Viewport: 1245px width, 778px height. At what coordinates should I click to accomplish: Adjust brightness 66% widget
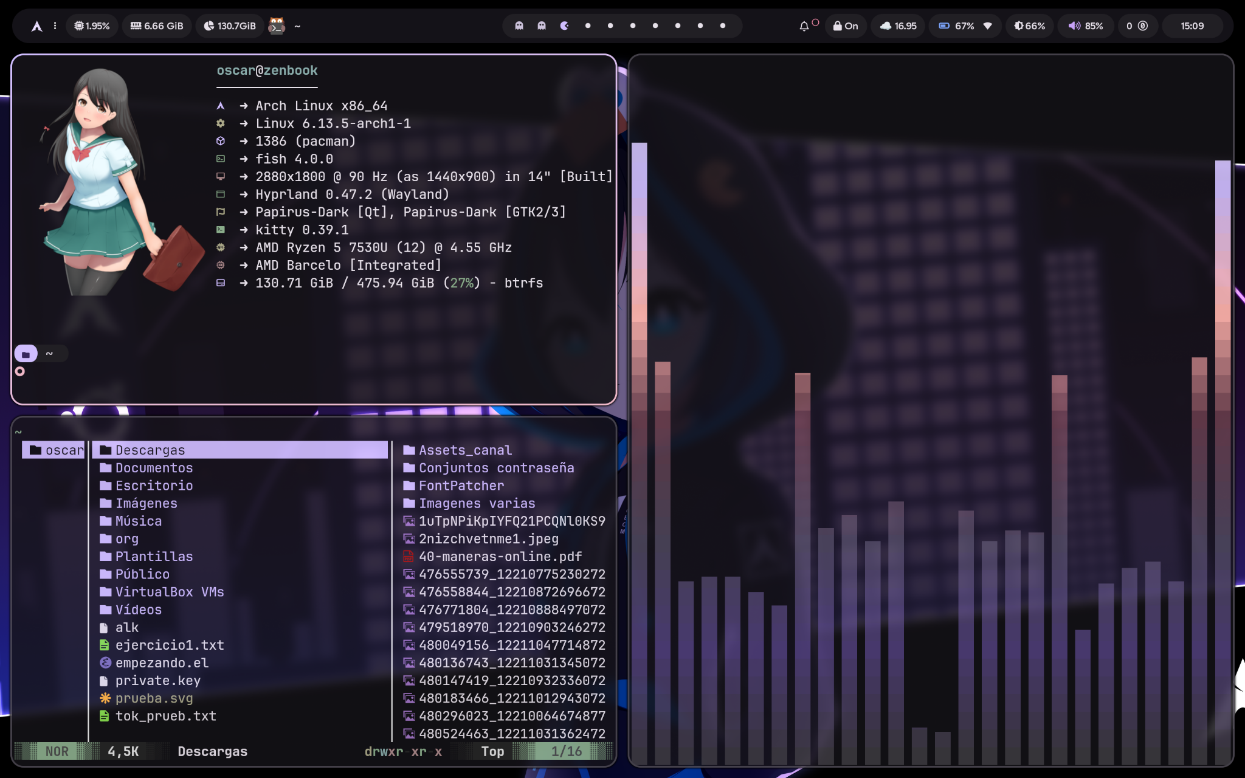[x=1029, y=26]
